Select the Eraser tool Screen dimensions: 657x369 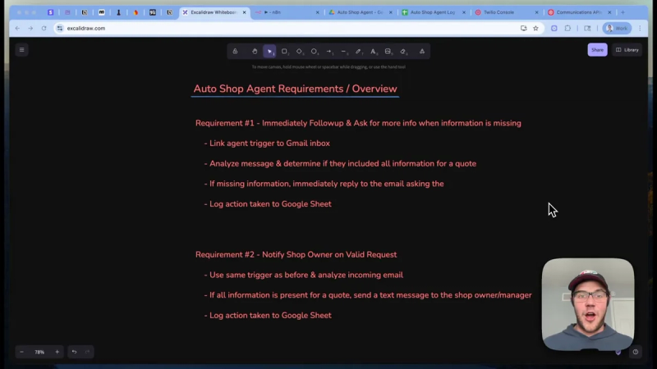[x=403, y=52]
